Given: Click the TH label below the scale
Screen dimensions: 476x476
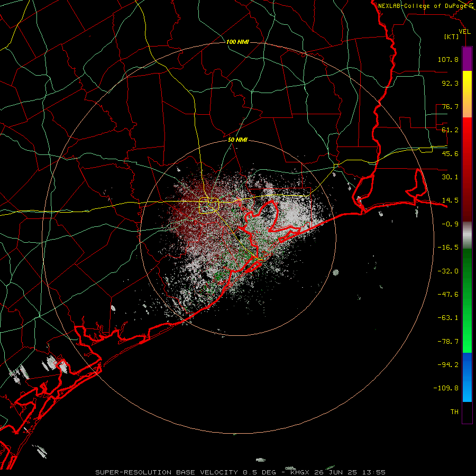Looking at the screenshot, I should pyautogui.click(x=454, y=412).
